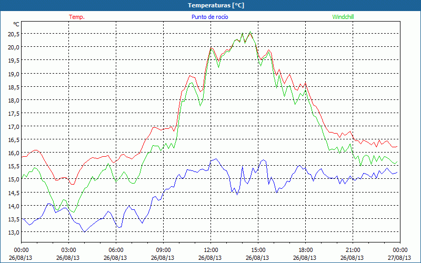Click the '20,0' y-axis value

point(14,47)
